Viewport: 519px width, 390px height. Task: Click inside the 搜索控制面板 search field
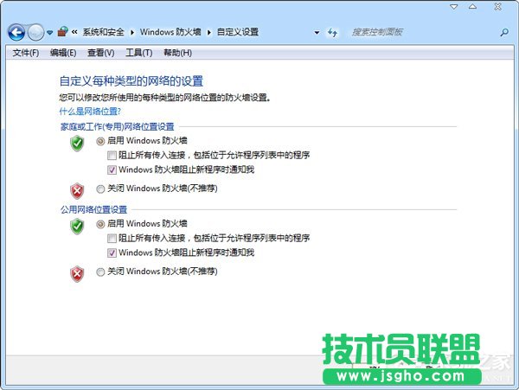pos(415,32)
